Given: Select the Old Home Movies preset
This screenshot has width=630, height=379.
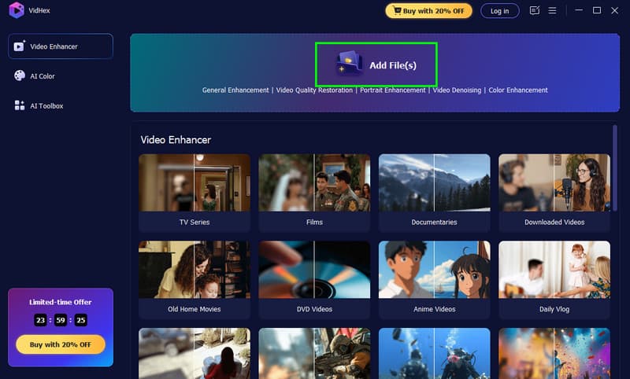Looking at the screenshot, I should tap(195, 270).
